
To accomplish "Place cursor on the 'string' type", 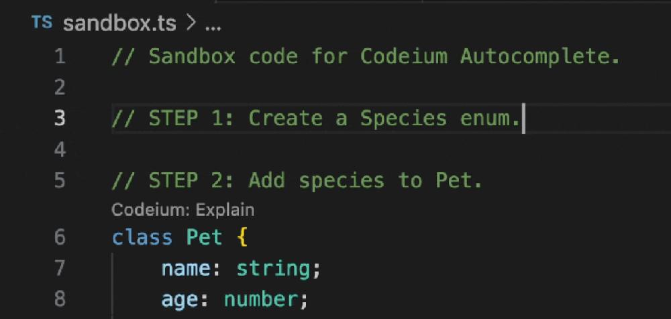I will (x=272, y=269).
